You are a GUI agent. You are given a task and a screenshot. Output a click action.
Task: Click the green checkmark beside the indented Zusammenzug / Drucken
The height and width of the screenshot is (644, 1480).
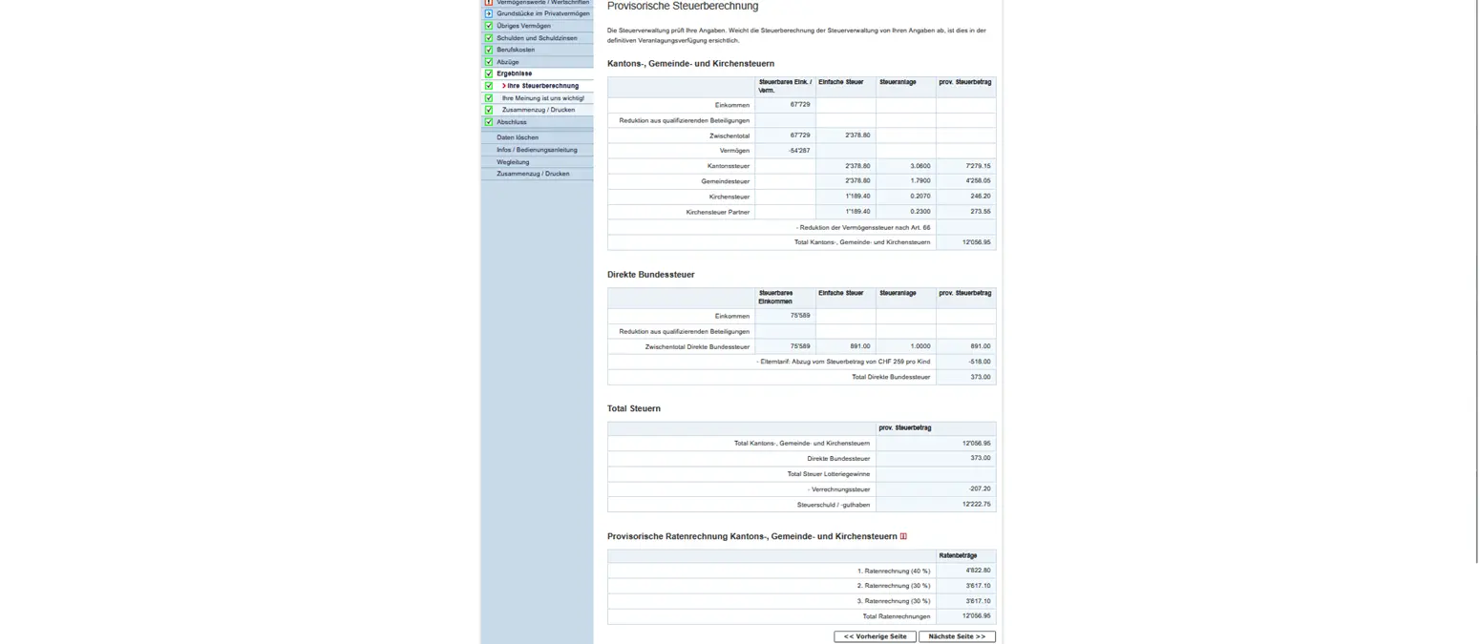coord(489,110)
